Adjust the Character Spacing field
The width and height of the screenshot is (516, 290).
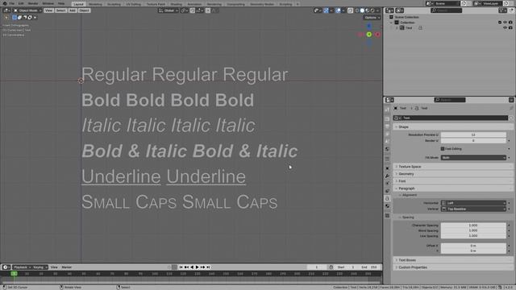click(x=473, y=226)
